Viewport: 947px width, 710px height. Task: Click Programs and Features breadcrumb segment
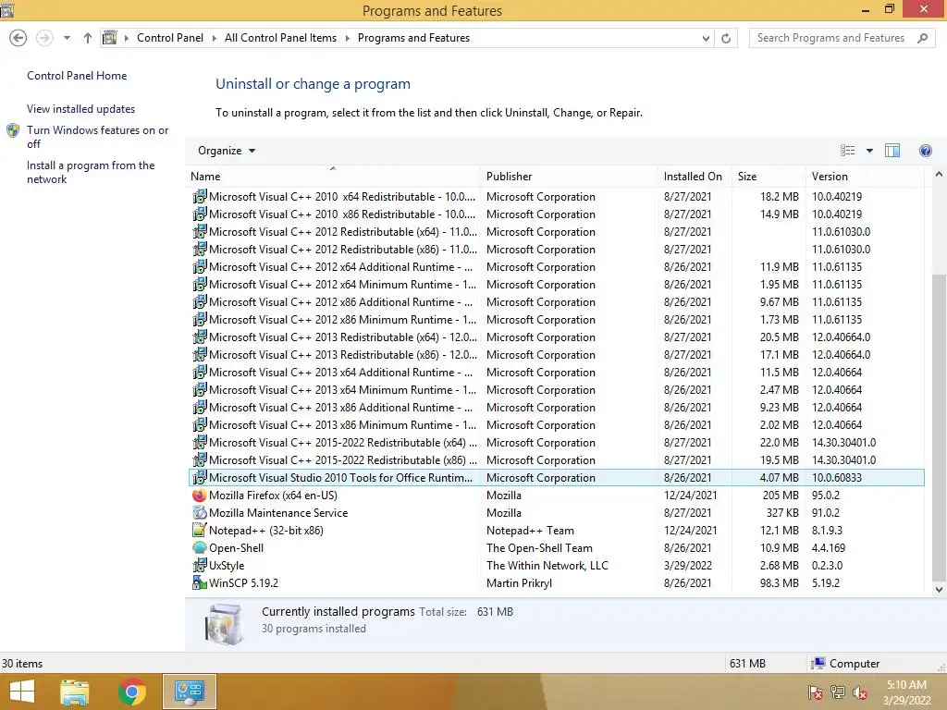tap(413, 37)
